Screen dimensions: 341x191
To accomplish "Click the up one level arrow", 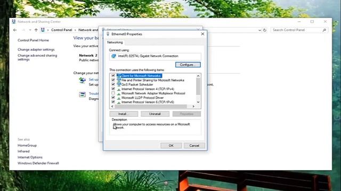I will pos(36,30).
